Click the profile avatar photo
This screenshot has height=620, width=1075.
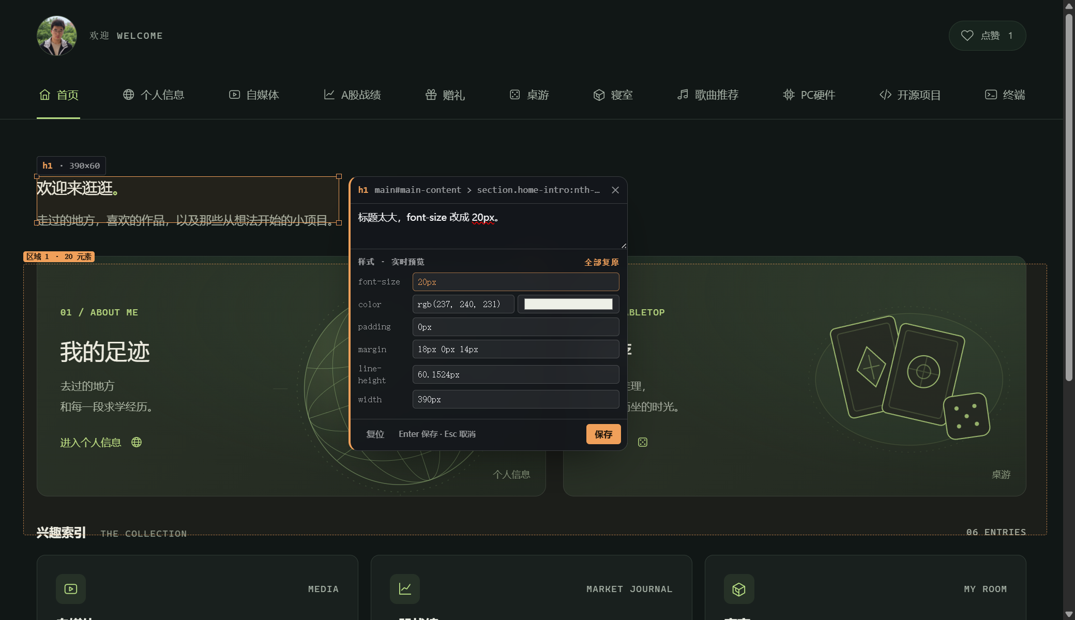point(57,36)
